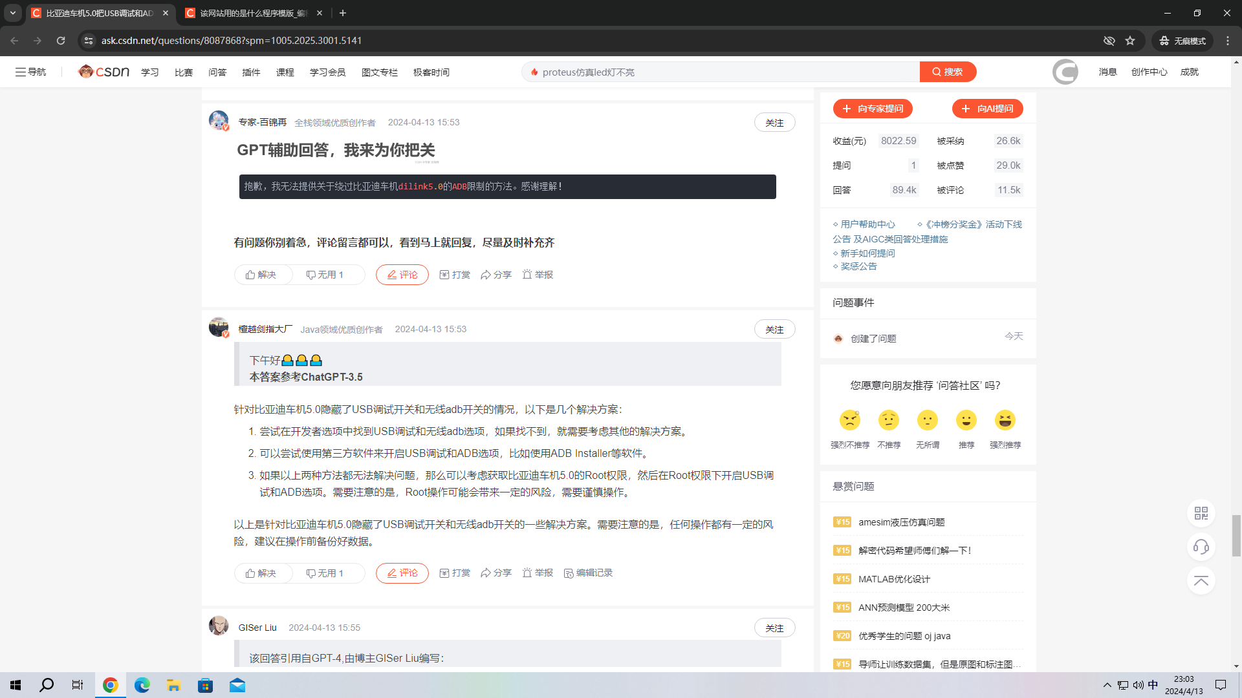Open the 编辑记录 edit history of the answer
Image resolution: width=1242 pixels, height=698 pixels.
[587, 573]
